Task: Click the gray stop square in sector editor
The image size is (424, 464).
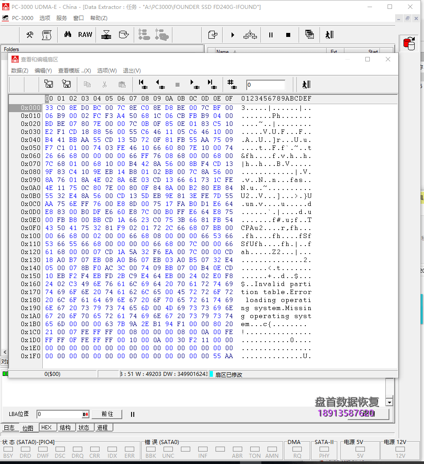Action: [x=177, y=85]
